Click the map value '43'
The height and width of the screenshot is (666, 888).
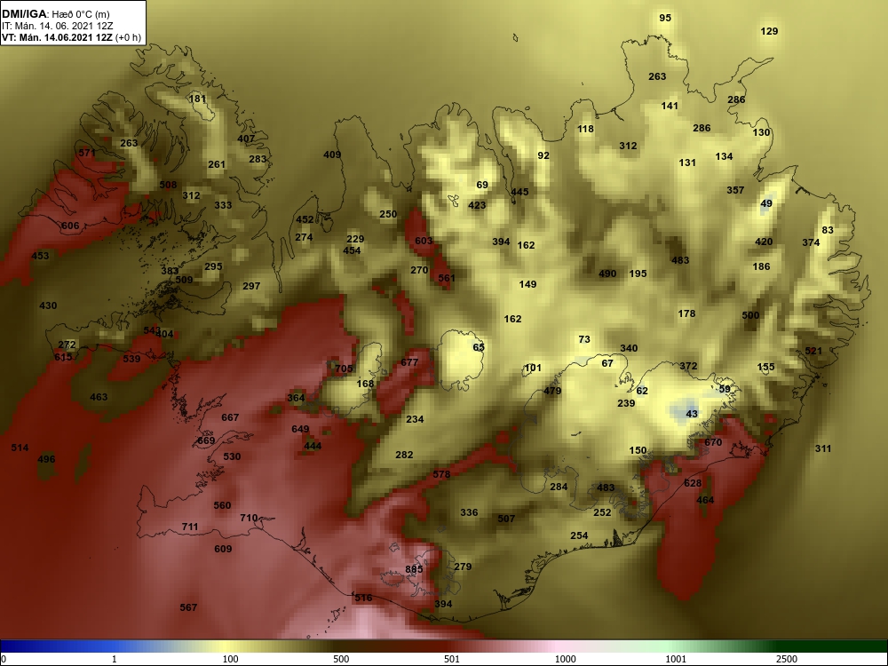pyautogui.click(x=692, y=414)
